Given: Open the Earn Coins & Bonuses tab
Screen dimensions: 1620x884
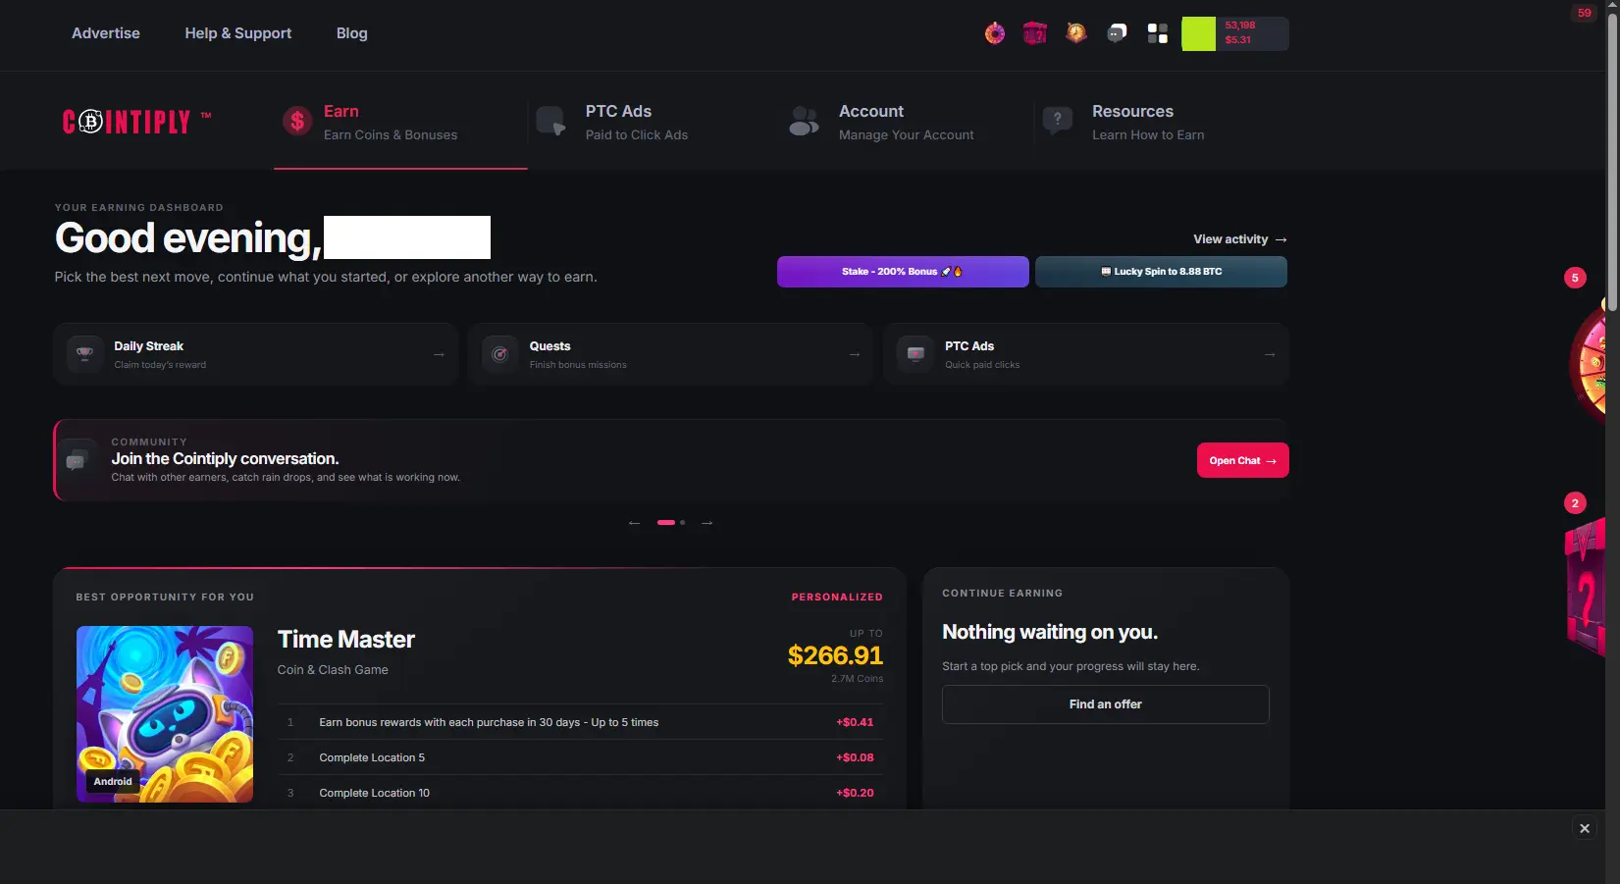Looking at the screenshot, I should tap(400, 122).
